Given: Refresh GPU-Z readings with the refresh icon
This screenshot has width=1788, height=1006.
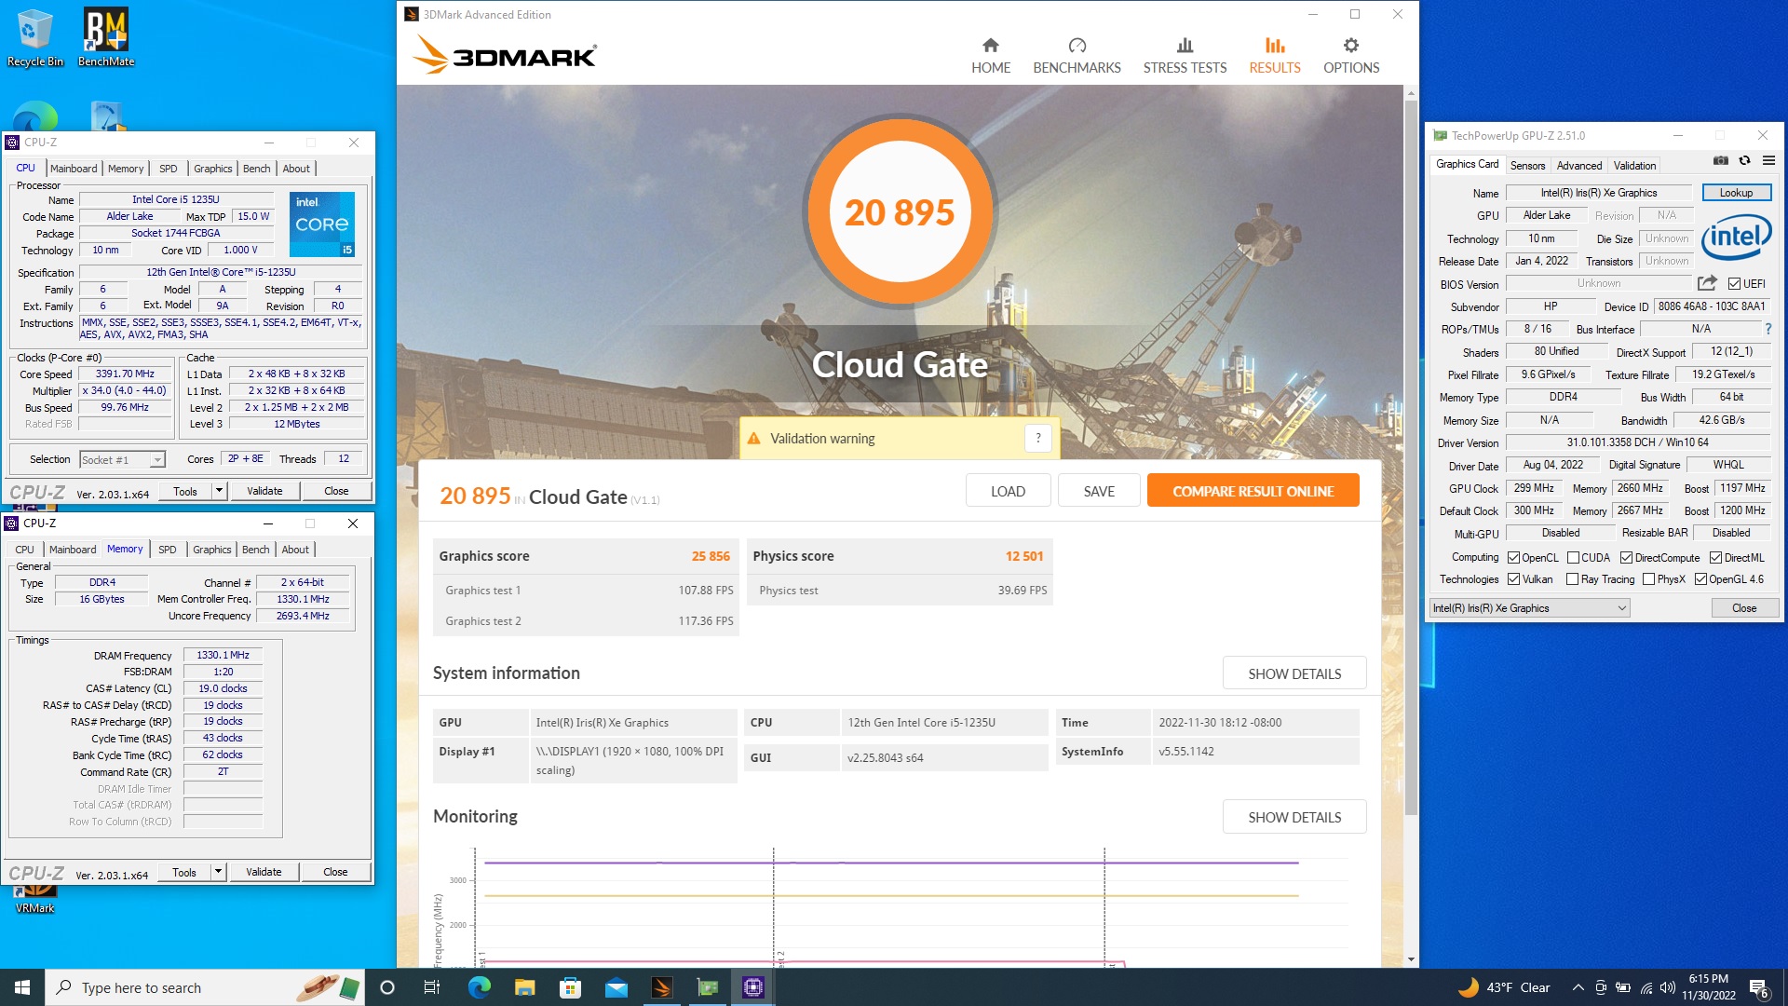Looking at the screenshot, I should click(x=1745, y=161).
